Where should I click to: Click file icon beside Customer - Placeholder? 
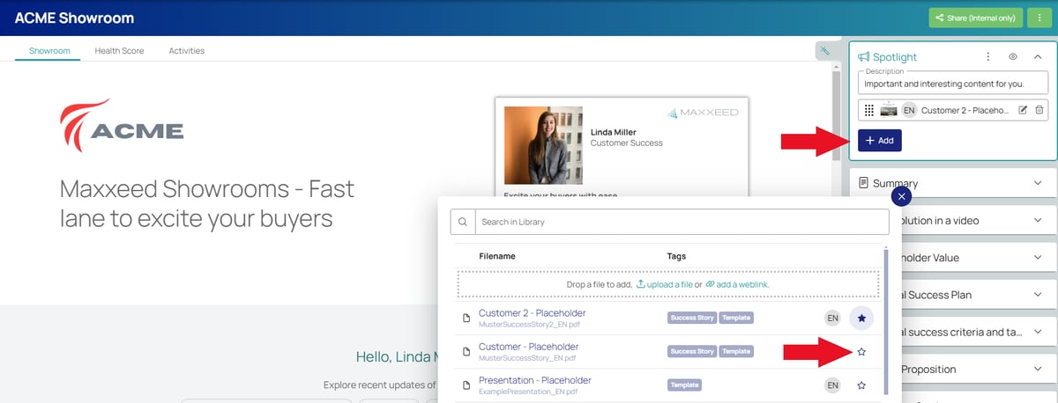467,352
